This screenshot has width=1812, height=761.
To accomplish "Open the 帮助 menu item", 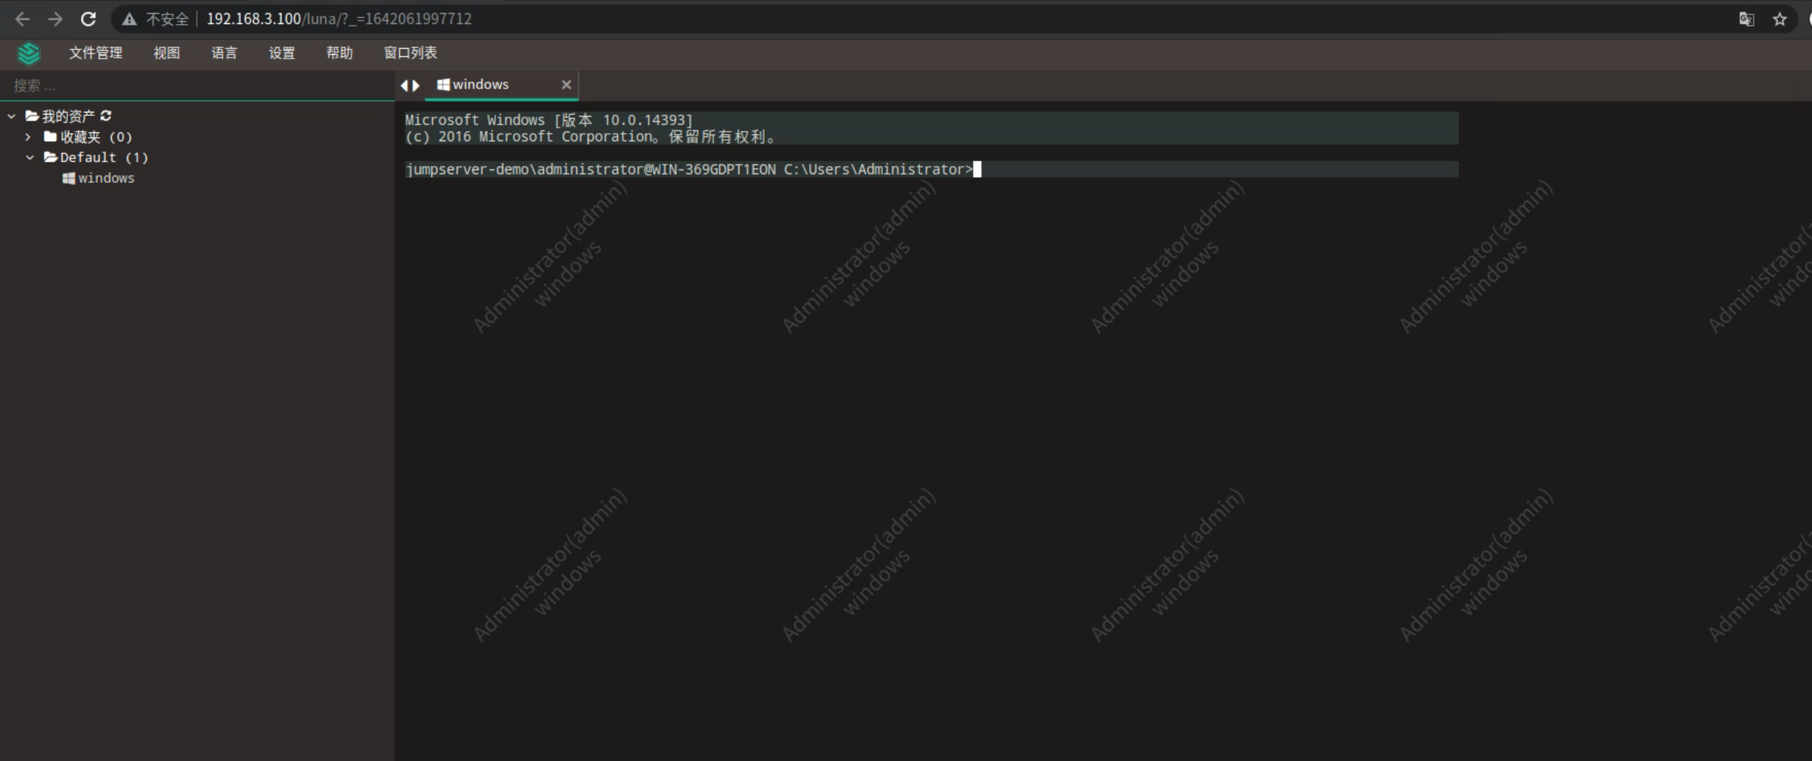I will 339,53.
